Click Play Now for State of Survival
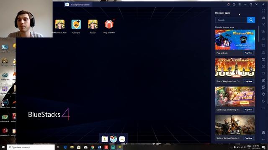 (248, 138)
